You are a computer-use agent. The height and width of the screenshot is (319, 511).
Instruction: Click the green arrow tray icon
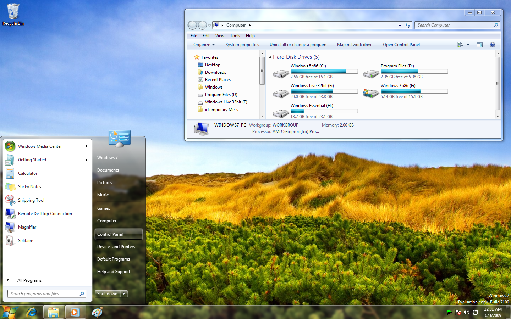point(449,312)
